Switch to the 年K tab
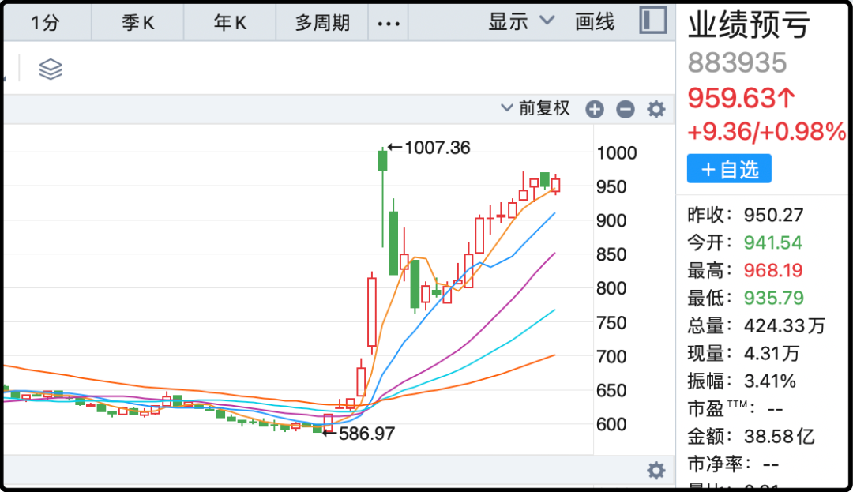853x492 pixels. click(x=230, y=23)
